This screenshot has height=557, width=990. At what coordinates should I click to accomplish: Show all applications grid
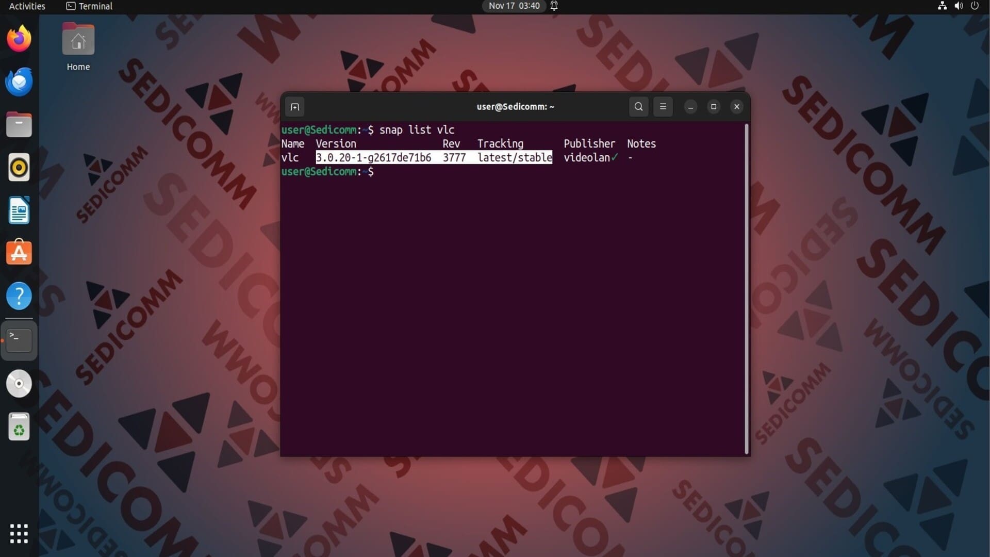point(19,533)
